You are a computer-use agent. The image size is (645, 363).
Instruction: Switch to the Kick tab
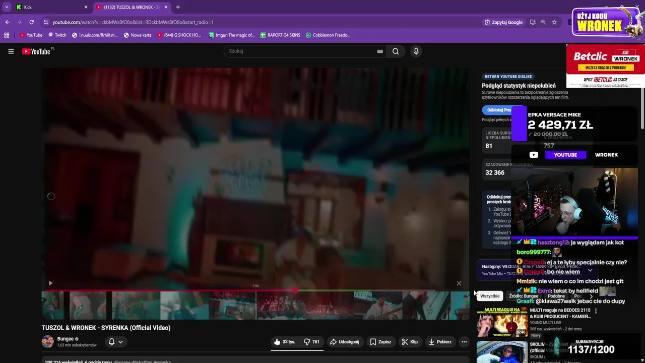pos(50,7)
